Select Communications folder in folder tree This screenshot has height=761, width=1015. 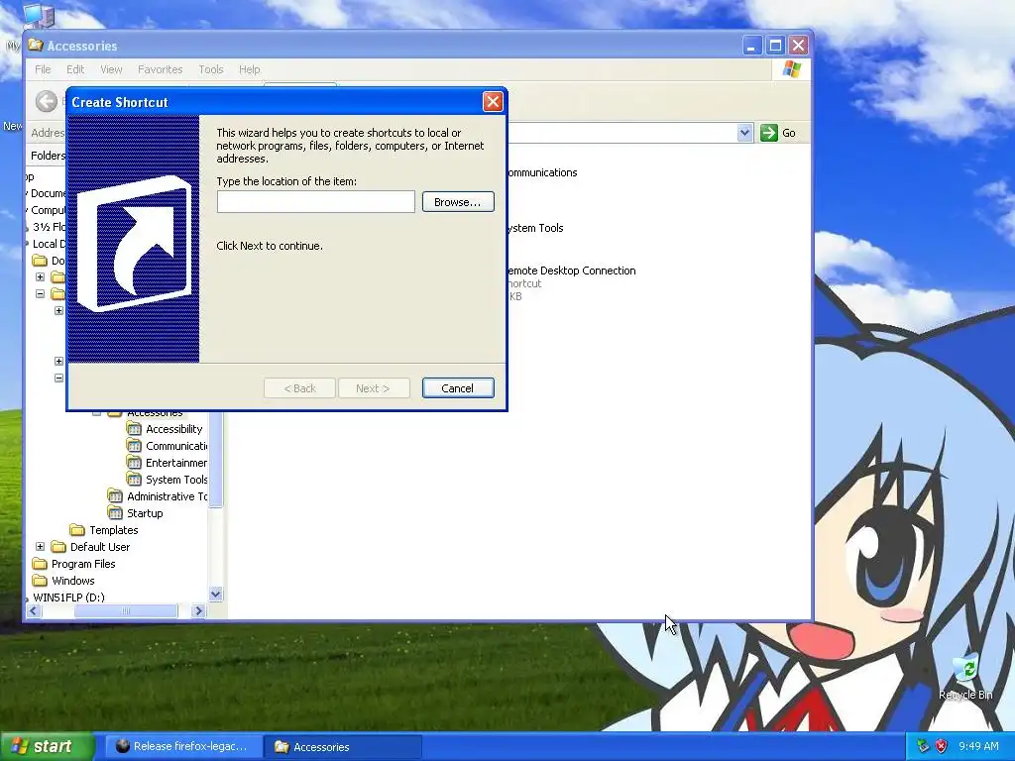tap(176, 446)
